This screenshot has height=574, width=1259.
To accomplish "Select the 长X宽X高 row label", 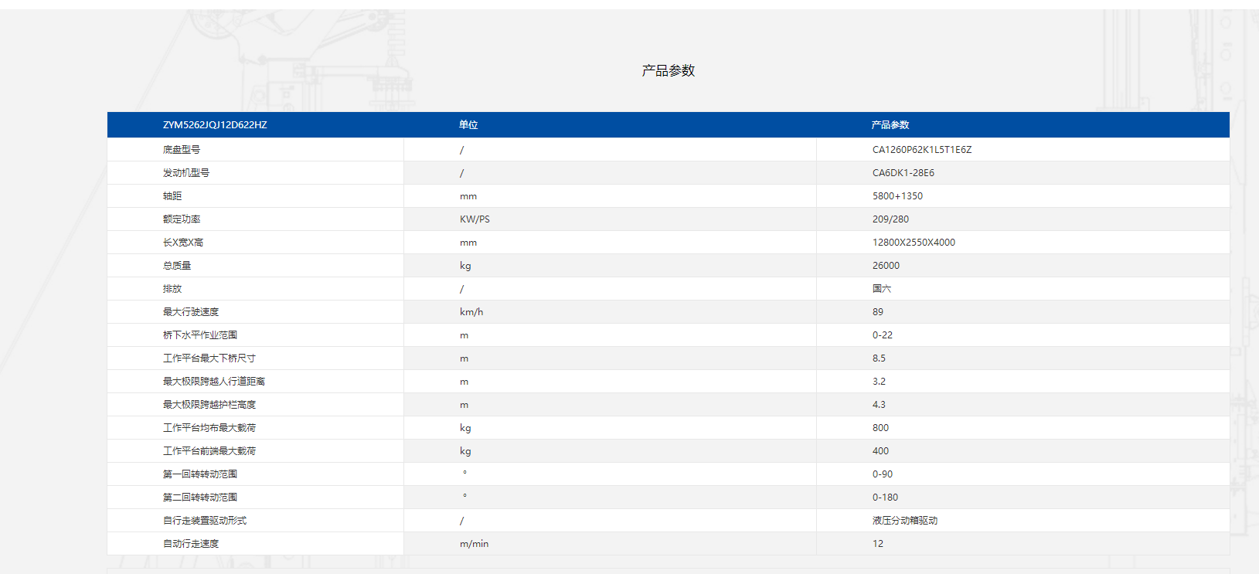I will point(183,243).
